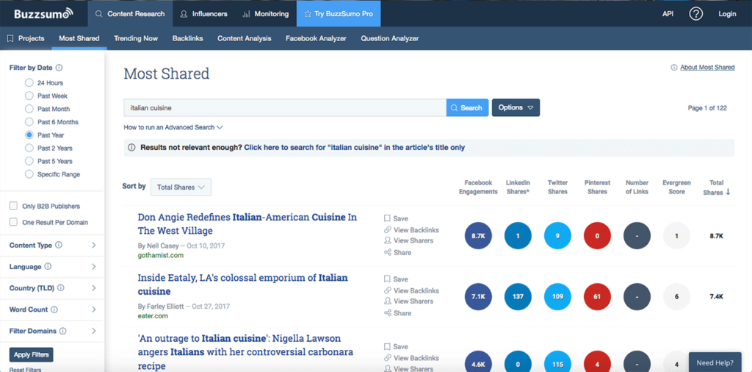Click the Save bookmark icon for Don Angie article

point(387,218)
